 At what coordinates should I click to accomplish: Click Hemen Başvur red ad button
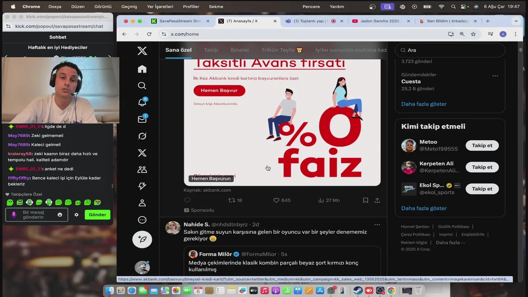click(219, 90)
